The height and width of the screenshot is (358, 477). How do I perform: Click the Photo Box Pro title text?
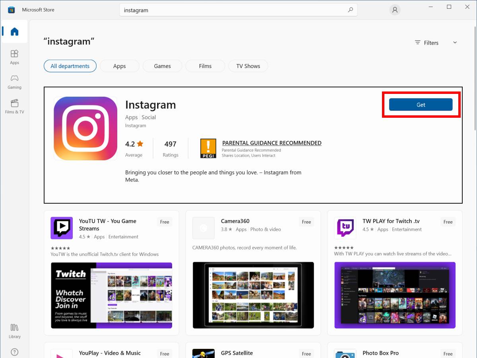(x=380, y=353)
